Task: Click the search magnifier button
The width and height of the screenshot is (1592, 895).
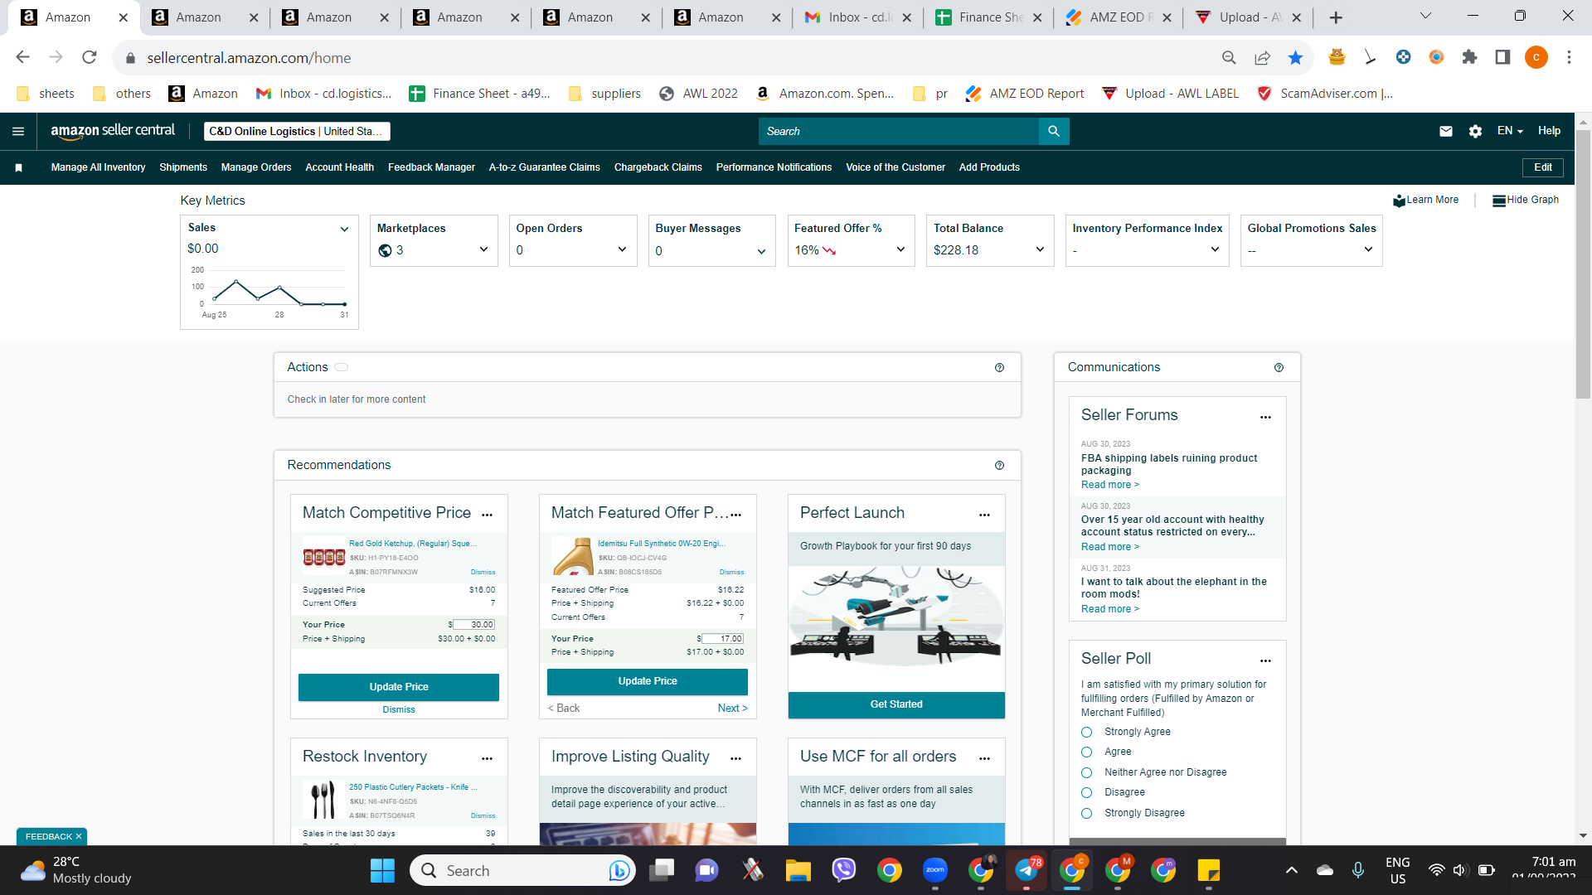Action: click(x=1054, y=131)
